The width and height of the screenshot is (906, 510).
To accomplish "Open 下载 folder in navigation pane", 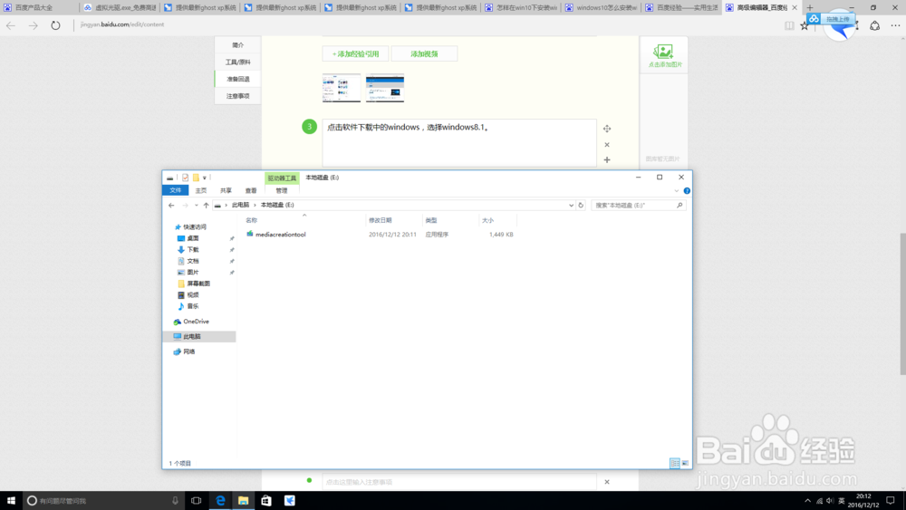I will 193,249.
